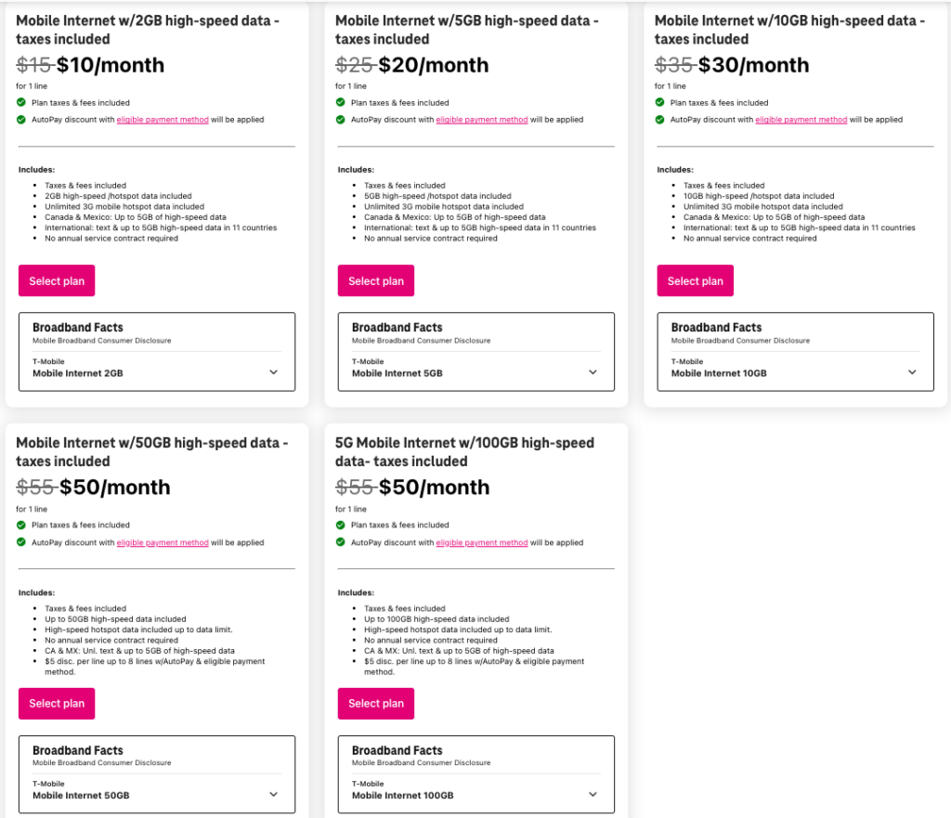Image resolution: width=951 pixels, height=818 pixels.
Task: Expand Mobile Internet 5GB Broadband Facts chevron
Action: [593, 372]
